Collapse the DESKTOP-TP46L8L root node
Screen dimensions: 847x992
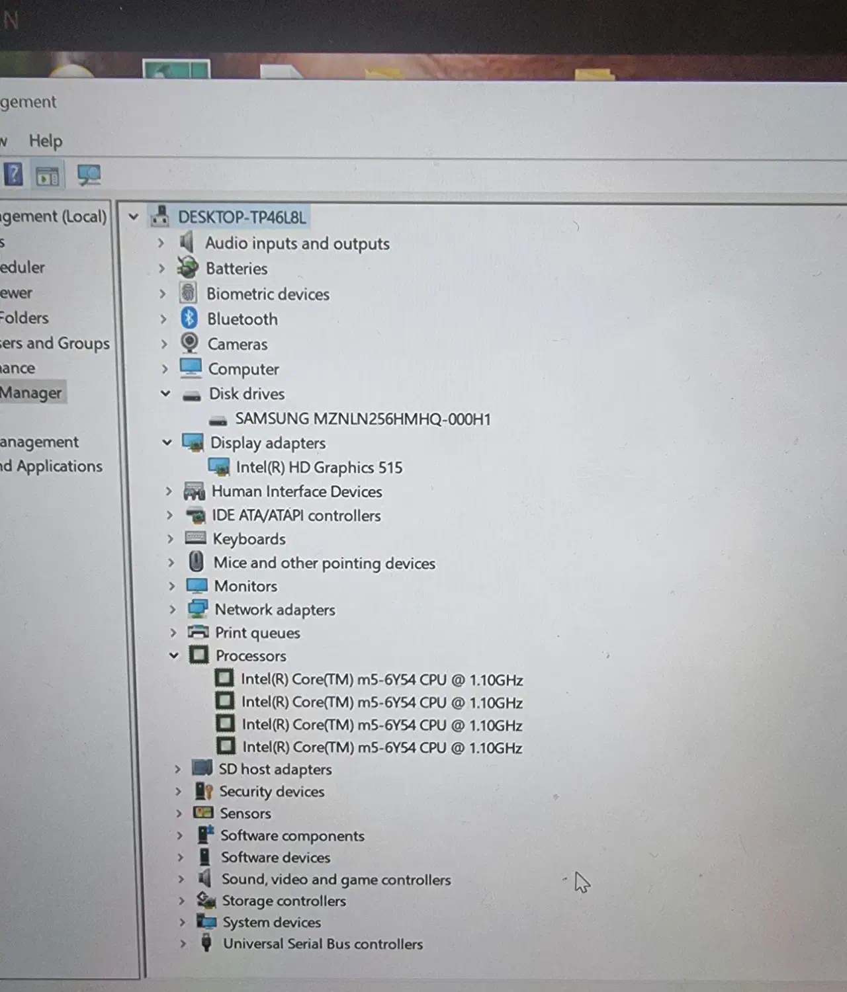click(134, 217)
